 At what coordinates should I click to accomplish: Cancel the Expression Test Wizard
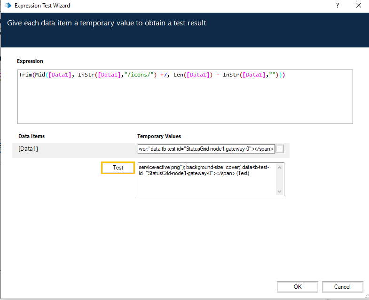tap(342, 287)
